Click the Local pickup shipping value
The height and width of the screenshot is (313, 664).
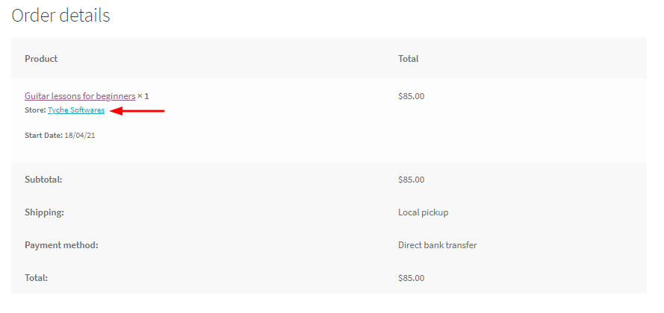click(x=423, y=212)
